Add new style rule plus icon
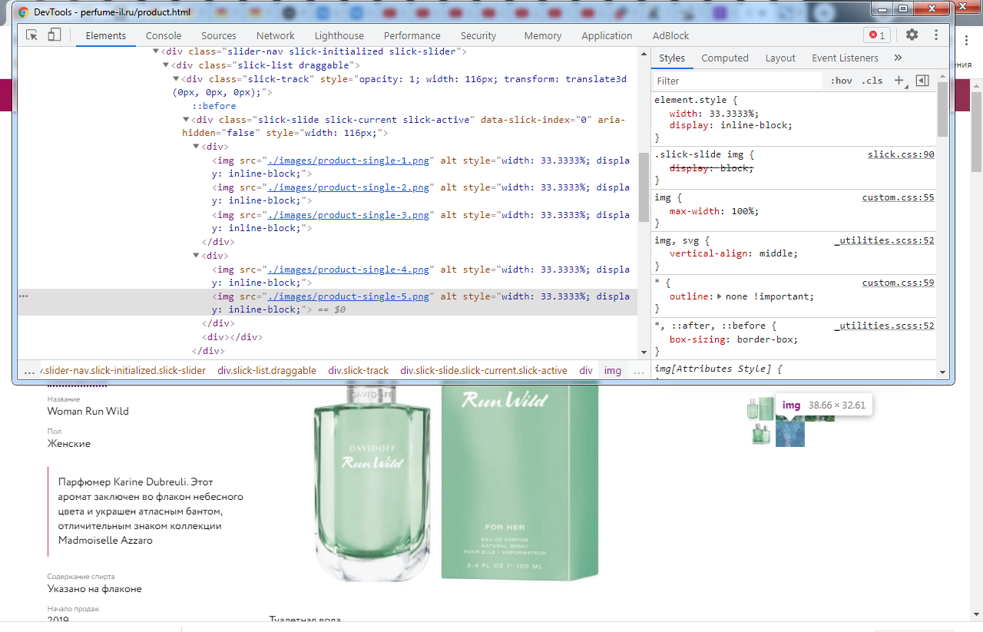Screen dimensions: 983x632 pos(899,81)
